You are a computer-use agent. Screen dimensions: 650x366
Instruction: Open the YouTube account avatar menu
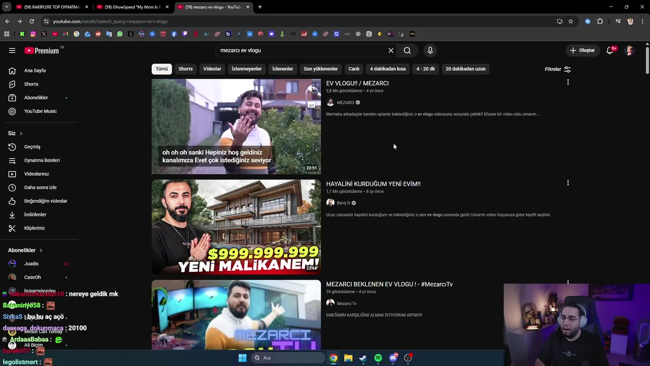click(630, 50)
